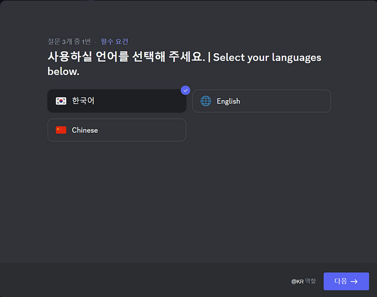Click the 필수 요건 required label
This screenshot has width=377, height=297.
click(114, 41)
